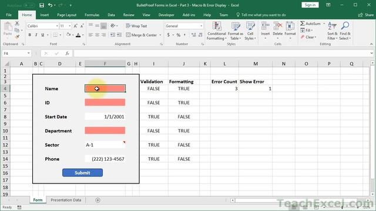Expand the Merge & Center dropdown arrow

160,35
